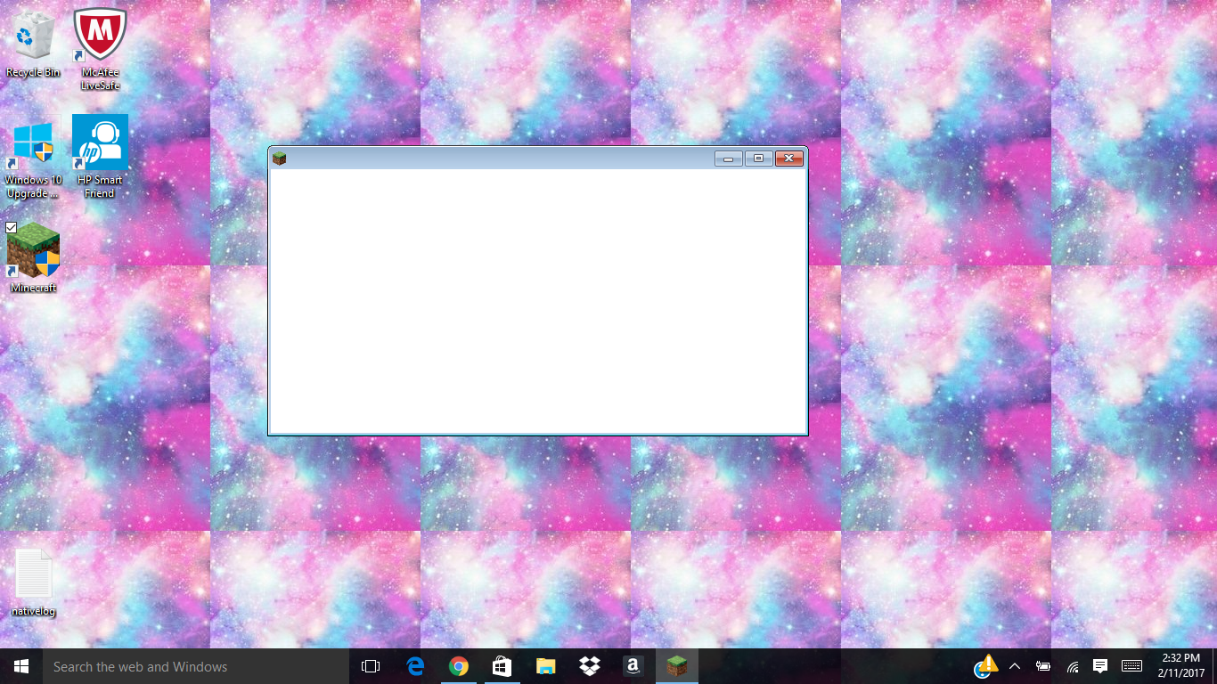Viewport: 1217px width, 684px height.
Task: Open File Explorer from the taskbar
Action: [545, 666]
